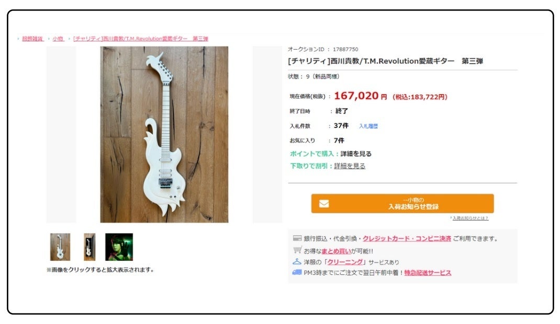Open the first guitar thumbnail

coord(60,247)
